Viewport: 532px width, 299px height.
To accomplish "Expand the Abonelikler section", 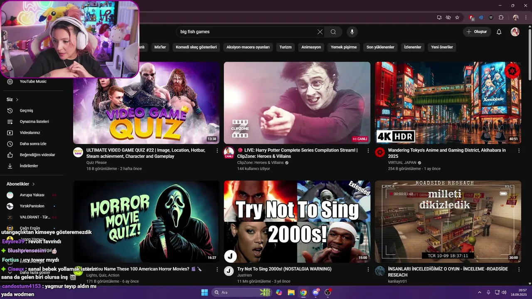I will (x=21, y=184).
